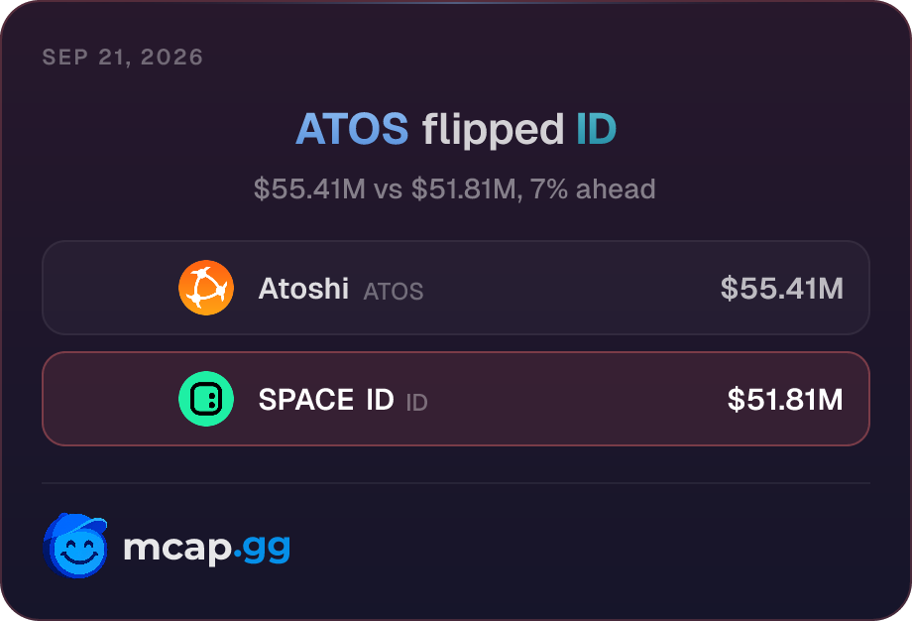Select the red-outlined SPACE ID row card
The image size is (912, 621).
pyautogui.click(x=456, y=399)
